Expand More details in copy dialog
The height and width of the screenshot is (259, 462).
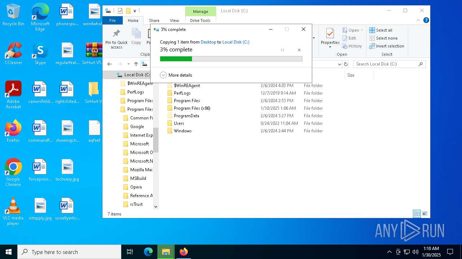(176, 75)
